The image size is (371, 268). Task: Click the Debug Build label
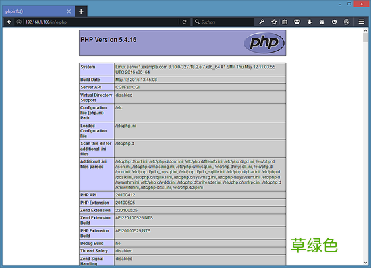click(92, 244)
